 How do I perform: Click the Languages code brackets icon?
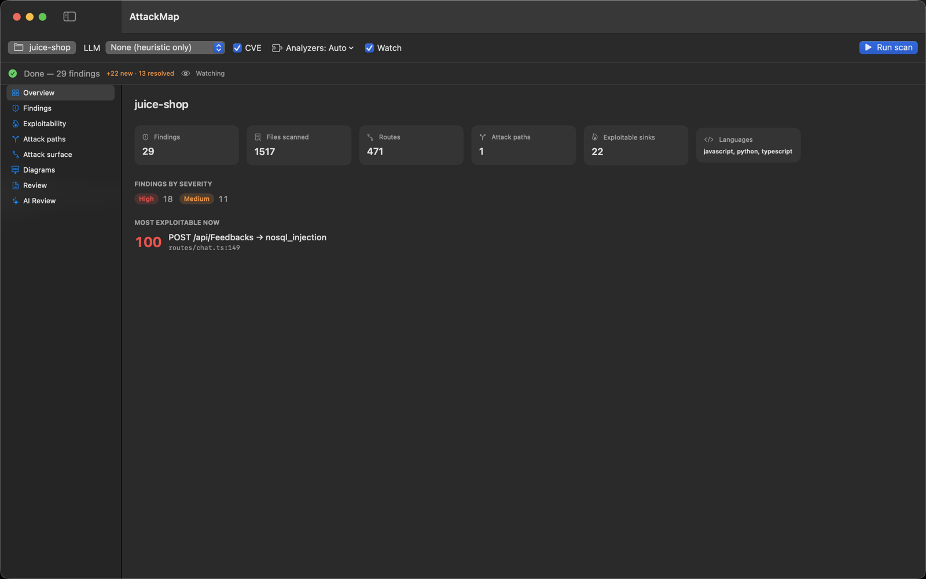click(x=709, y=140)
